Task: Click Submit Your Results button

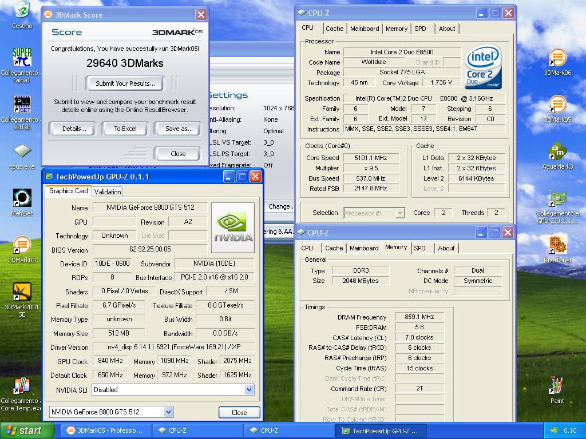Action: point(125,83)
